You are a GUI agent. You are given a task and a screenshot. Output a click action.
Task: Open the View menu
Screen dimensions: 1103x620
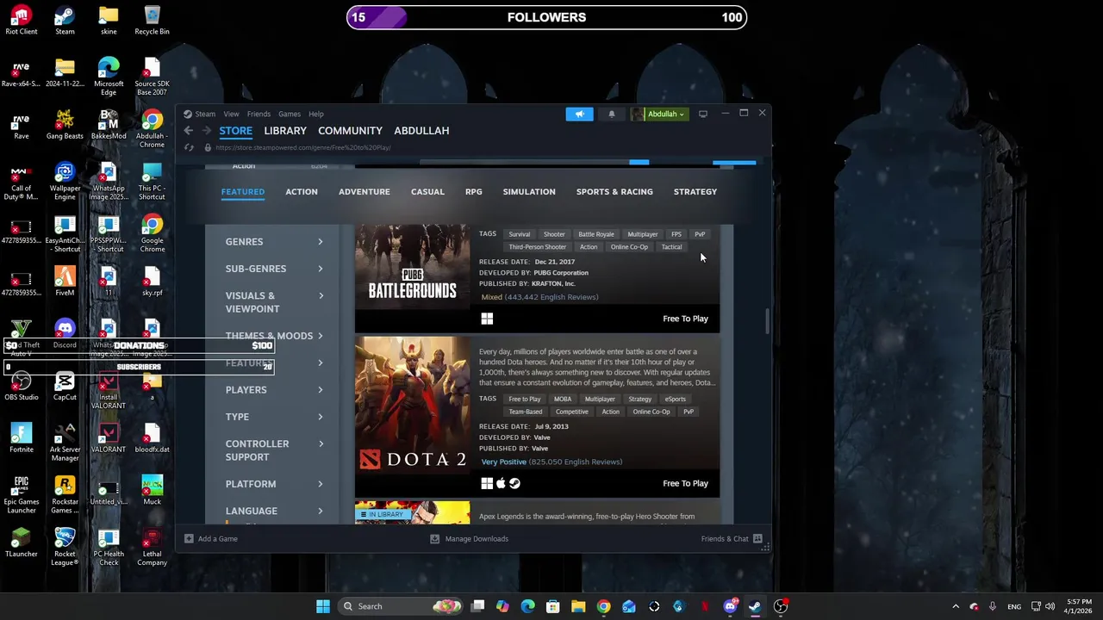click(231, 114)
